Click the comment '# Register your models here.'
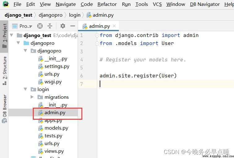234x158 pixels. (x=143, y=60)
